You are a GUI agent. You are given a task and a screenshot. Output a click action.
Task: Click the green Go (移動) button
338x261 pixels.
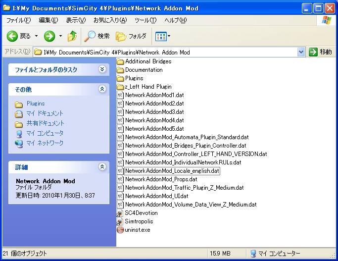tap(320, 52)
